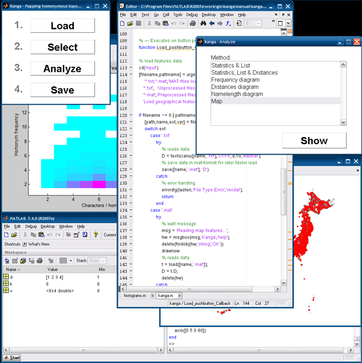Open the Stack Base dropdown in Workspace
The width and height of the screenshot is (362, 363).
tap(104, 261)
